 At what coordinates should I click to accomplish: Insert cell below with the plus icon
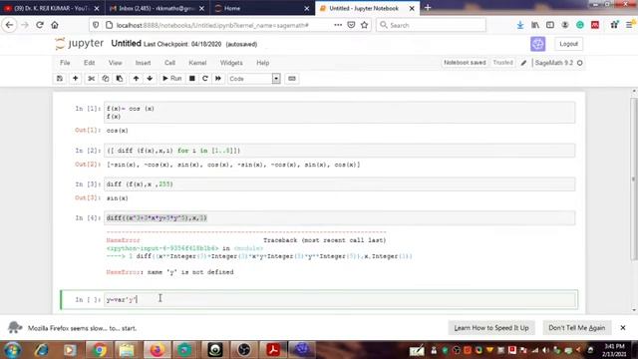click(76, 79)
